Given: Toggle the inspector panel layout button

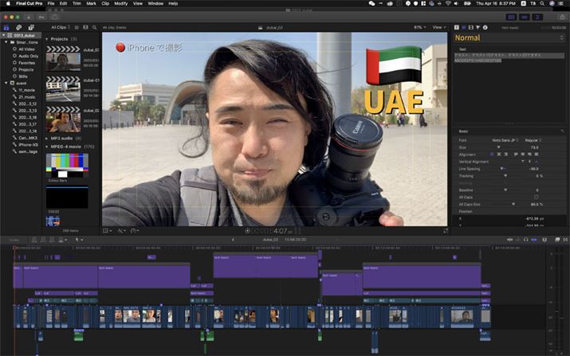Looking at the screenshot, I should (x=537, y=17).
